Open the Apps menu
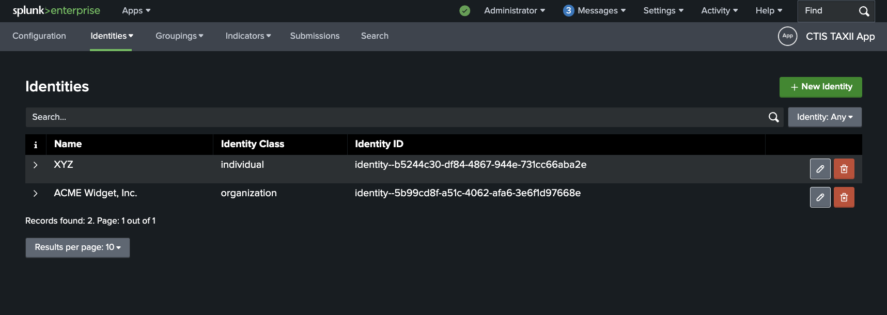887x315 pixels. click(136, 11)
